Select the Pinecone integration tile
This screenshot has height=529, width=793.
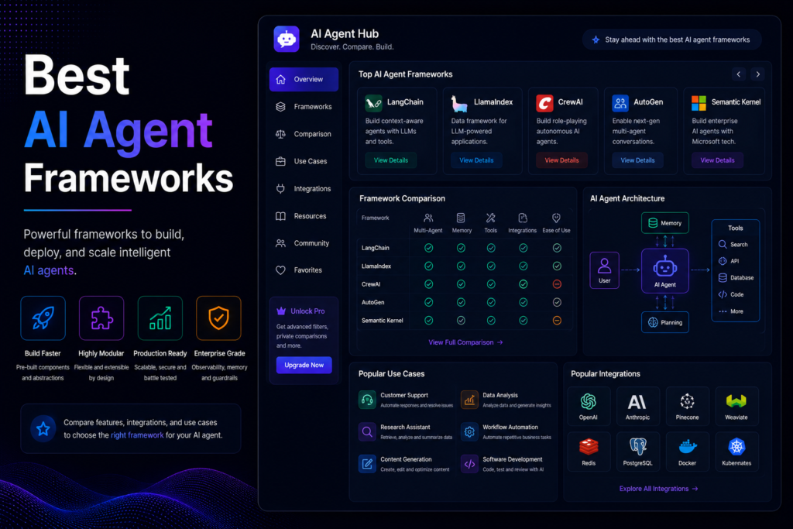(688, 406)
